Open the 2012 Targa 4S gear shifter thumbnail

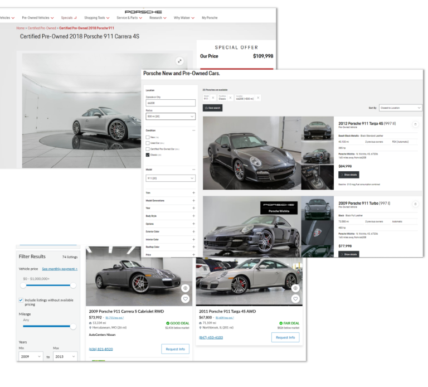pyautogui.click(x=318, y=177)
